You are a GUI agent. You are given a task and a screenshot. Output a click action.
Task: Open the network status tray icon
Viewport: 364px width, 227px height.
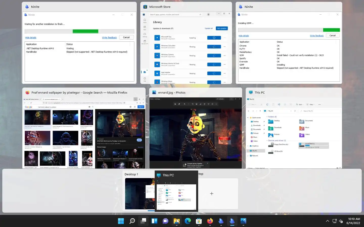click(x=334, y=221)
